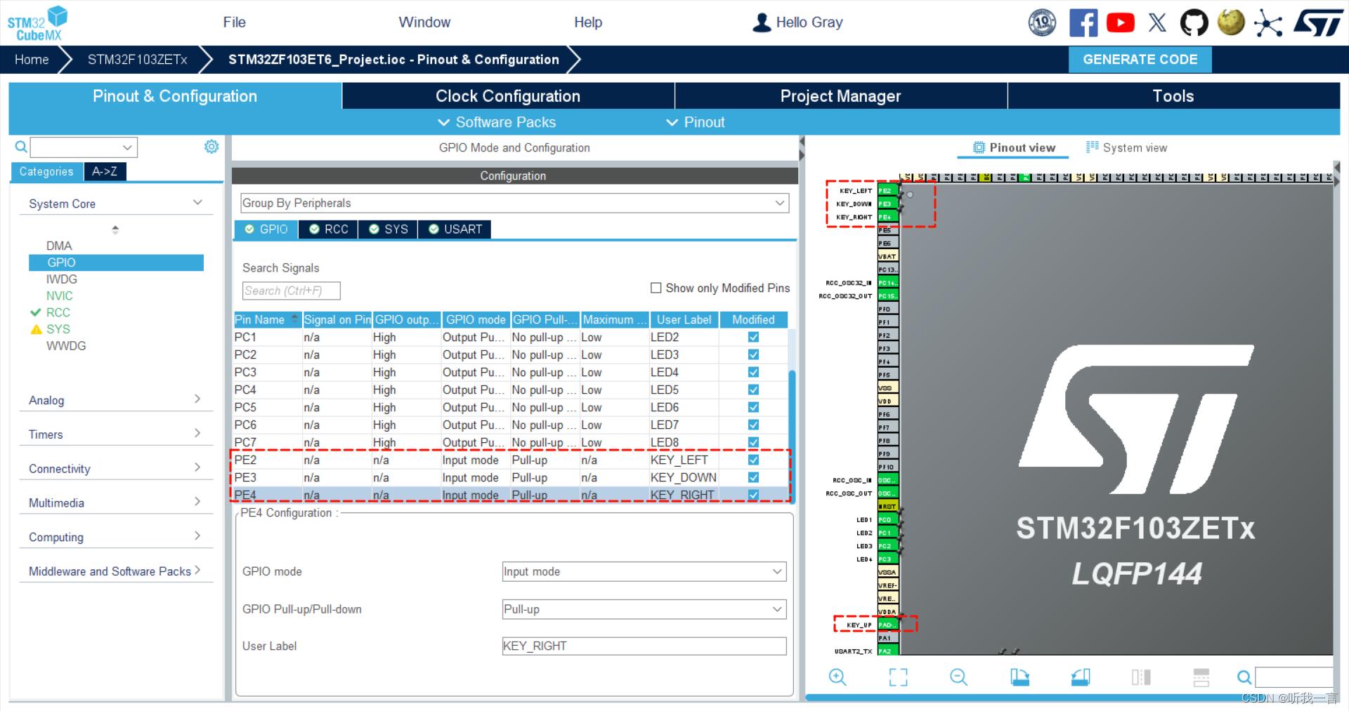Image resolution: width=1349 pixels, height=711 pixels.
Task: Open the ST community network icon
Action: point(1267,22)
